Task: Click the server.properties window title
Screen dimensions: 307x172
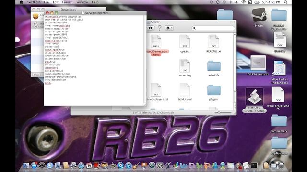Action: coord(97,13)
